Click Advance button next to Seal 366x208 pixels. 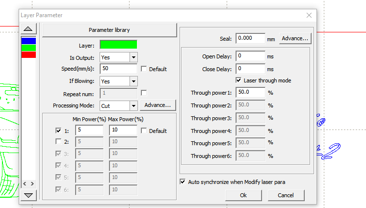(295, 39)
